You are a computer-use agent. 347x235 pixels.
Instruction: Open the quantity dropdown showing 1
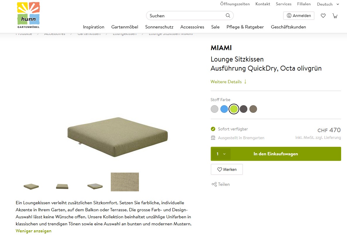[221, 154]
